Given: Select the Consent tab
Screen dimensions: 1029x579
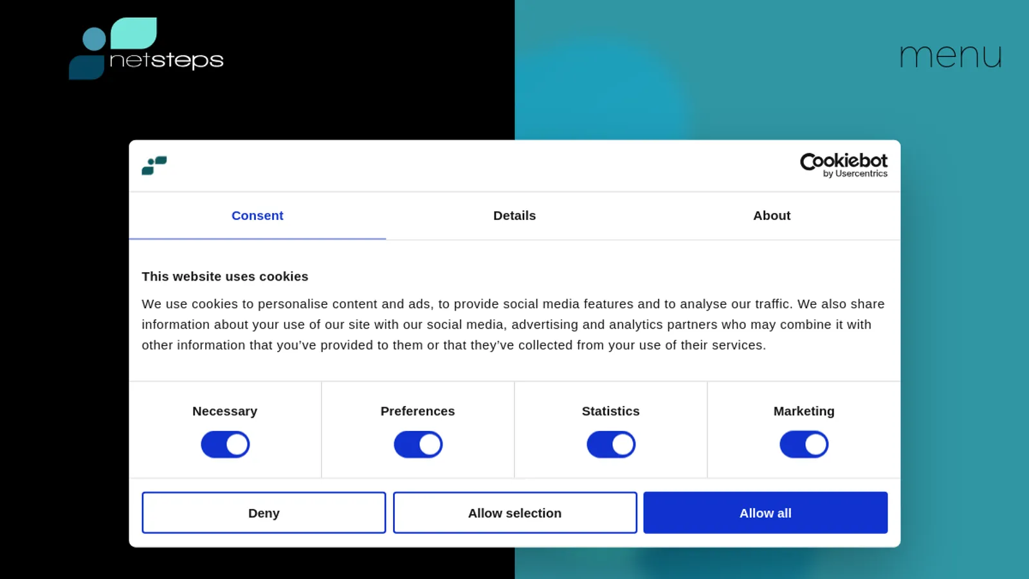Looking at the screenshot, I should click(x=257, y=216).
